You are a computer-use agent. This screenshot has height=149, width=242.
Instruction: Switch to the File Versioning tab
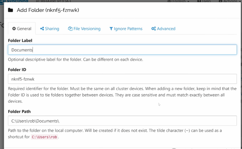click(x=84, y=29)
